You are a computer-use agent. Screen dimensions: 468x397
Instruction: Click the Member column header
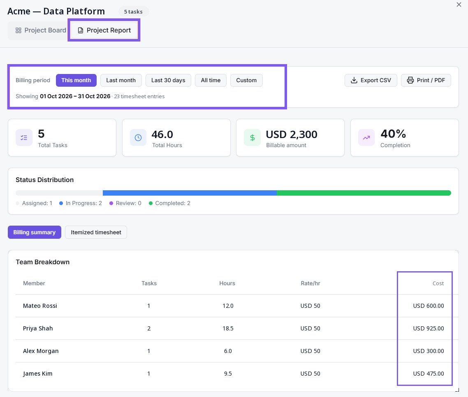coord(34,283)
